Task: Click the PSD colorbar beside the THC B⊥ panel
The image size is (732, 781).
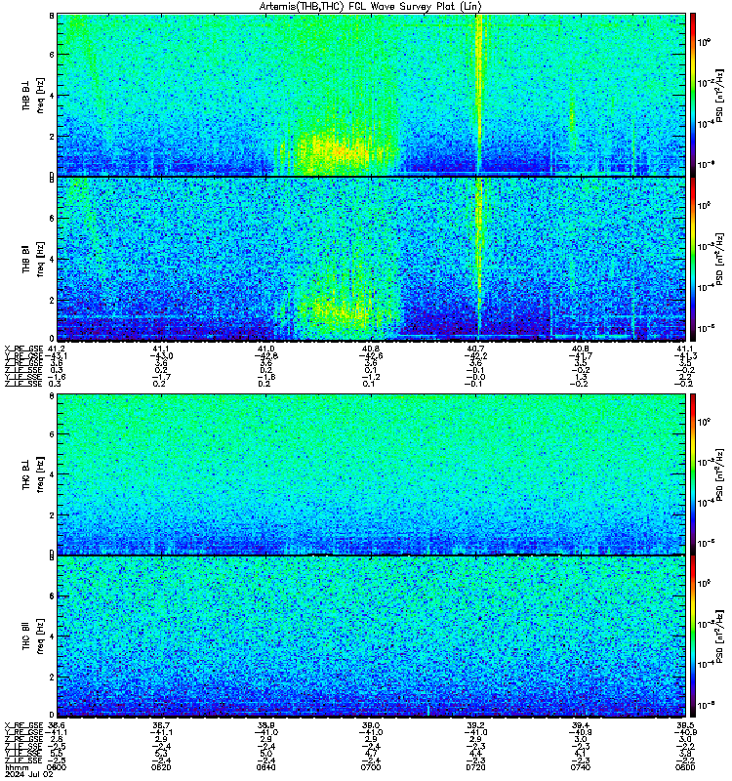Action: (693, 473)
